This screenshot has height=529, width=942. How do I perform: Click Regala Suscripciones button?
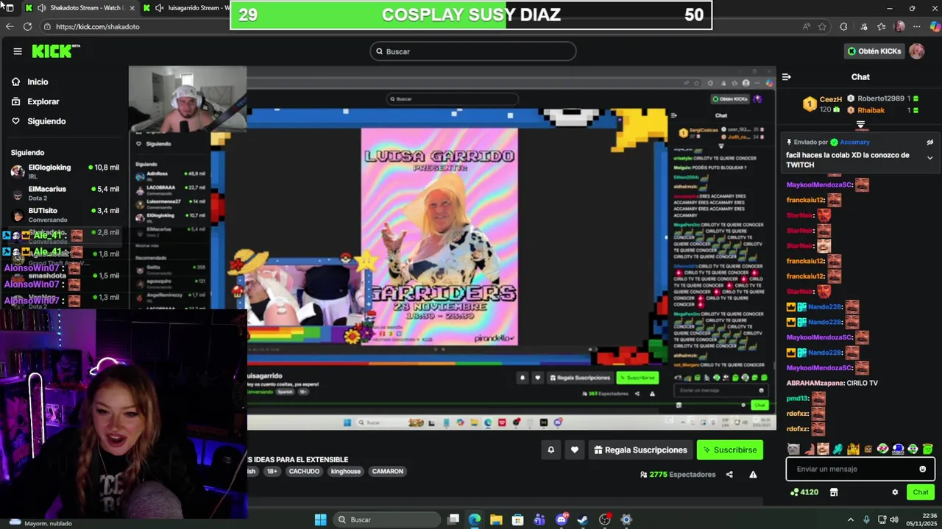(640, 450)
